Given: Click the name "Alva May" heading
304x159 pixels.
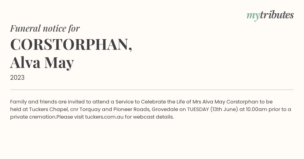Looking at the screenshot, I should 42,63.
